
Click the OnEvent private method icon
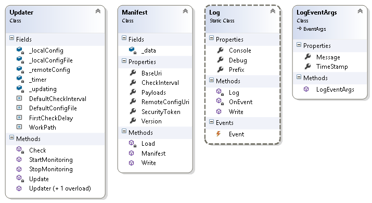tap(220, 102)
